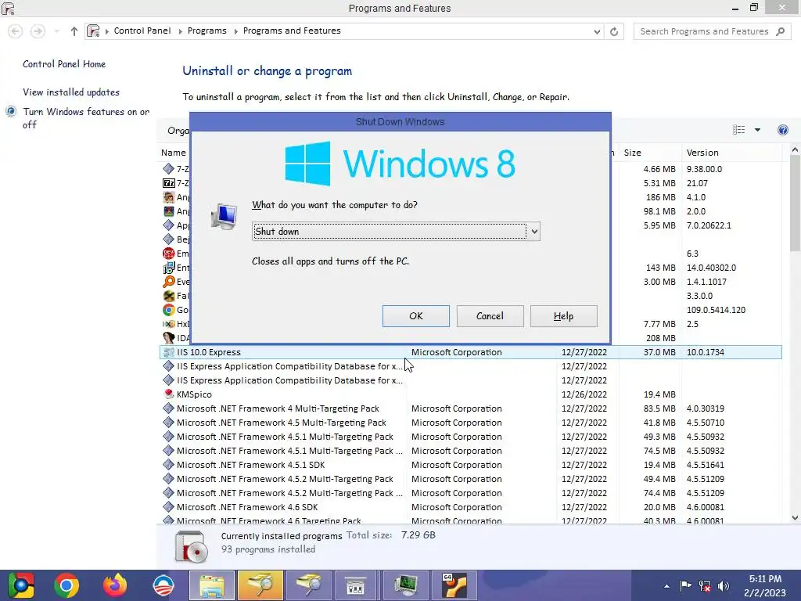Go up one level with the up arrow
This screenshot has width=801, height=601.
click(74, 31)
